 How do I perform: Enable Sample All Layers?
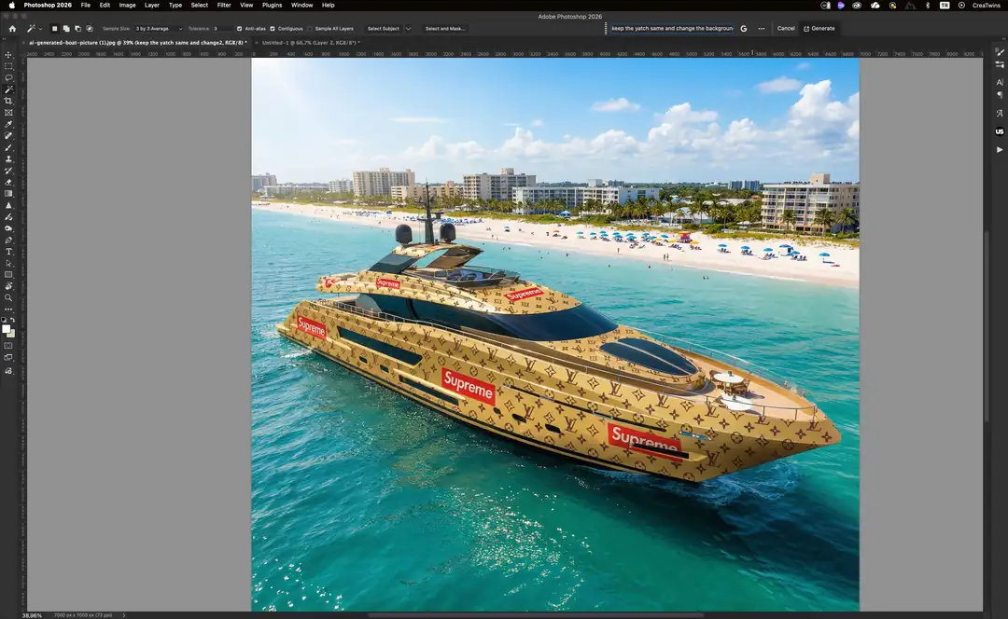point(309,28)
